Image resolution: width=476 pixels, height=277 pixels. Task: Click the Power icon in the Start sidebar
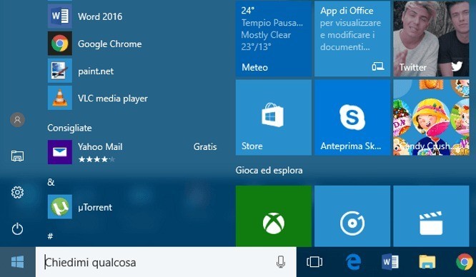[17, 228]
